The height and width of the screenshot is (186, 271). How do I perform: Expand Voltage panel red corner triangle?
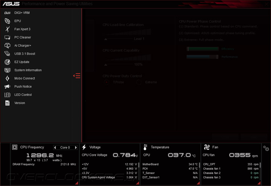(x=138, y=183)
